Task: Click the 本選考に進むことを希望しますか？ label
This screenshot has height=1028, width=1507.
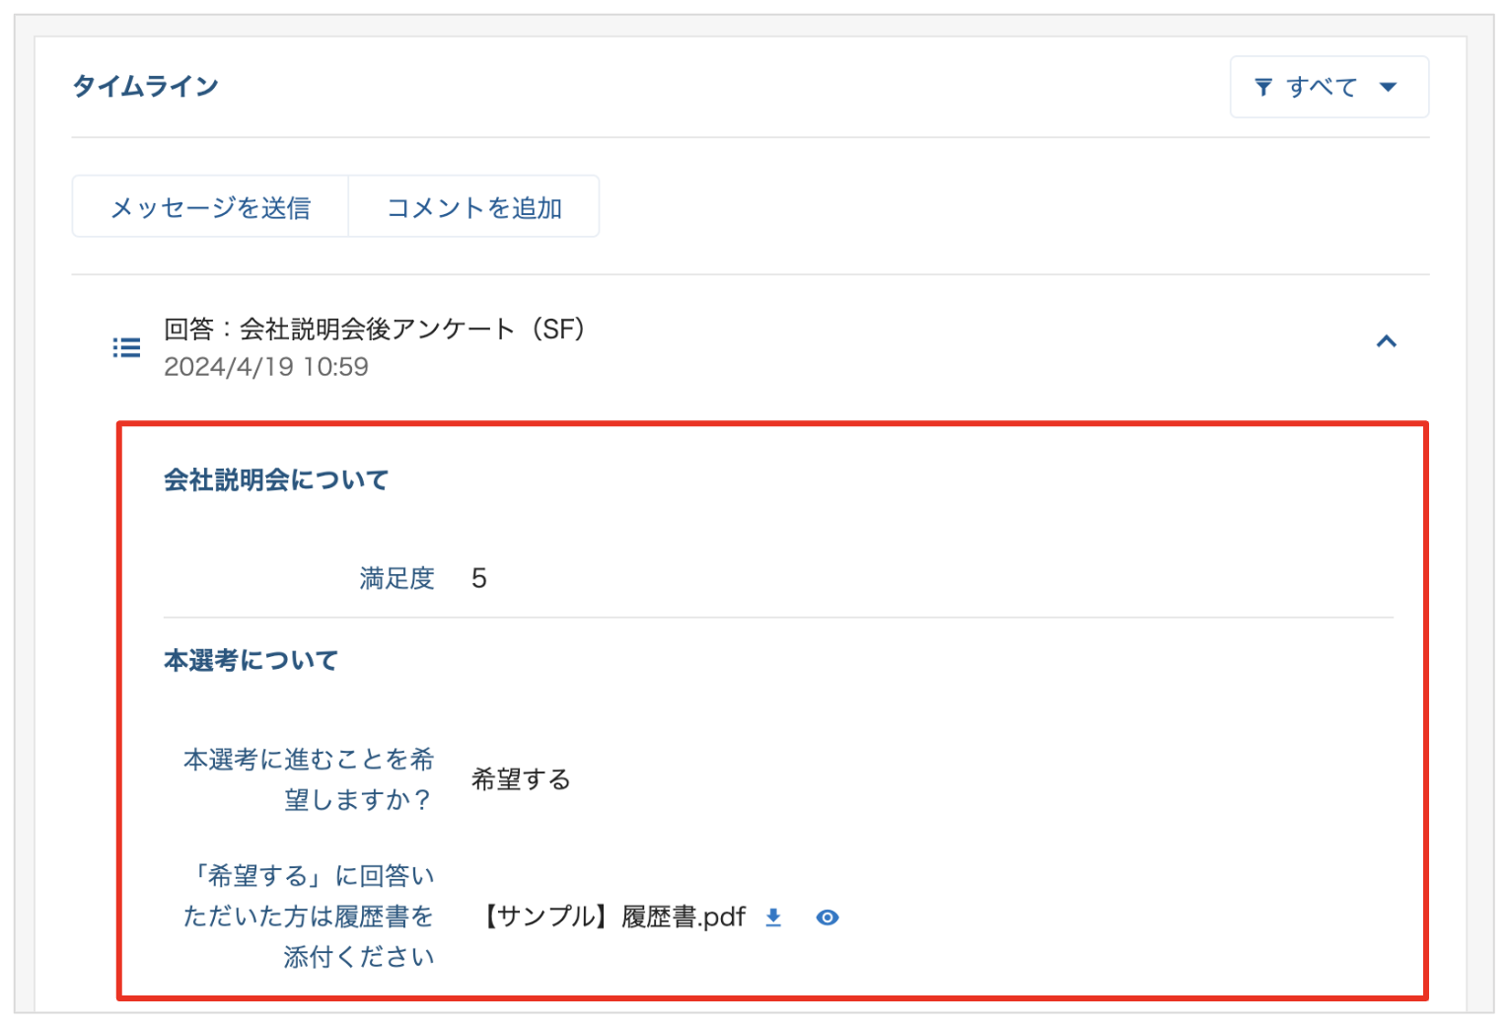Action: coord(309,779)
